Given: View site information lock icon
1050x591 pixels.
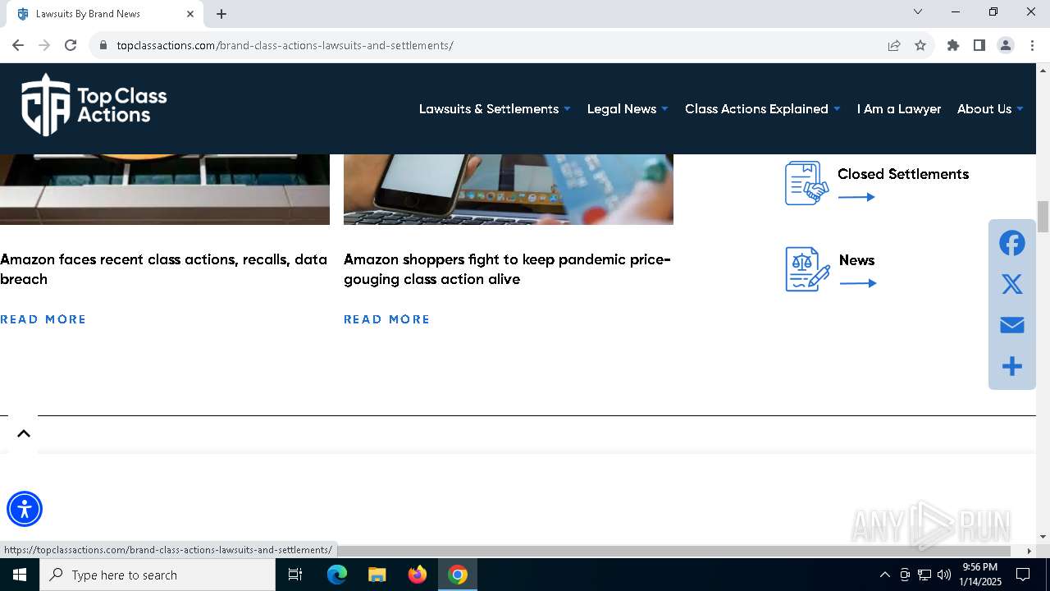Looking at the screenshot, I should [103, 45].
